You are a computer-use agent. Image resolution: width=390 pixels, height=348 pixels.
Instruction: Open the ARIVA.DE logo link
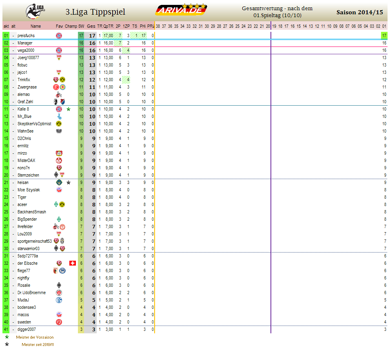[x=182, y=10]
